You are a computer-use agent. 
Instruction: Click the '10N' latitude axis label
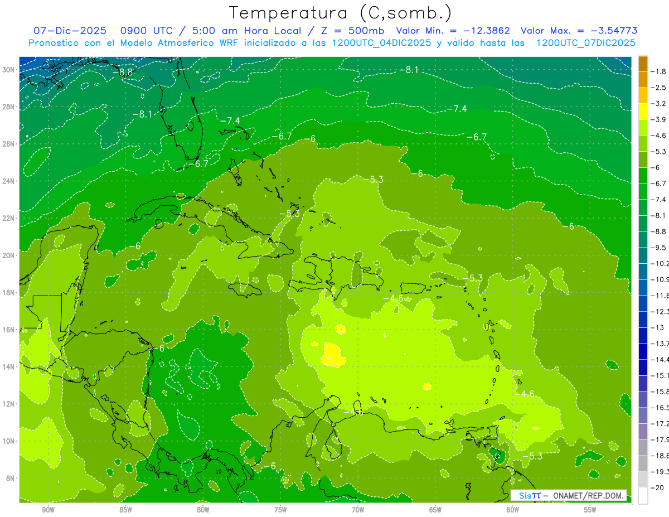click(9, 441)
